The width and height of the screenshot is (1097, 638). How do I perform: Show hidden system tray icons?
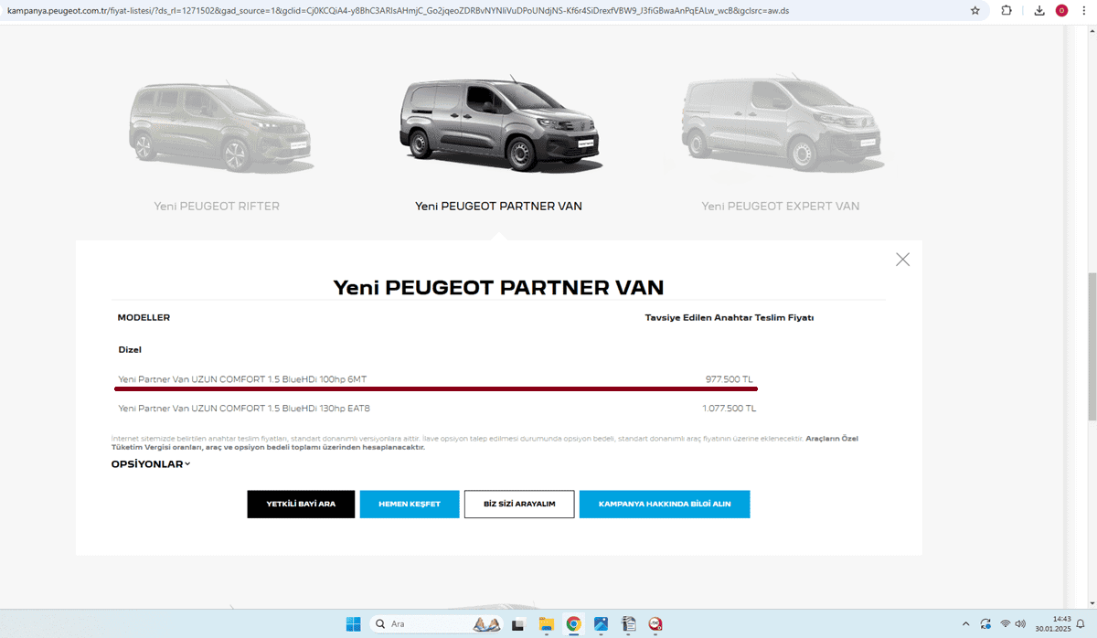(965, 624)
